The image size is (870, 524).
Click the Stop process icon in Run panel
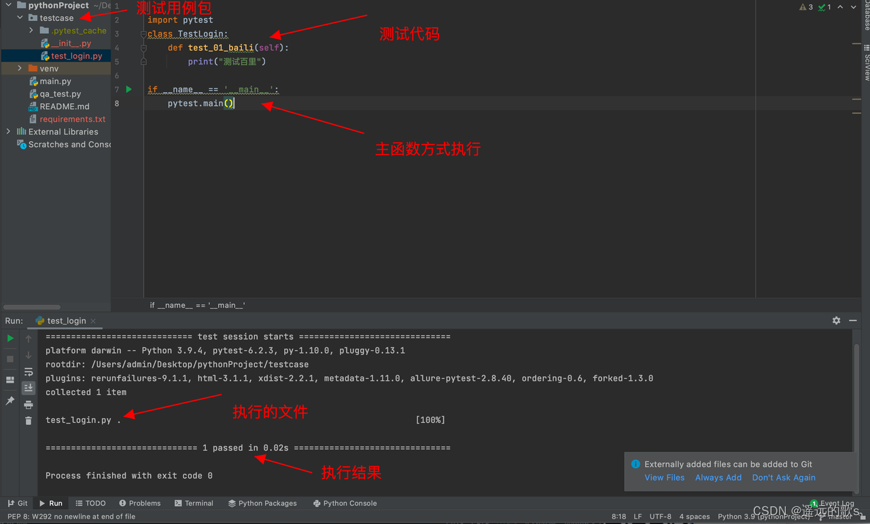(10, 359)
